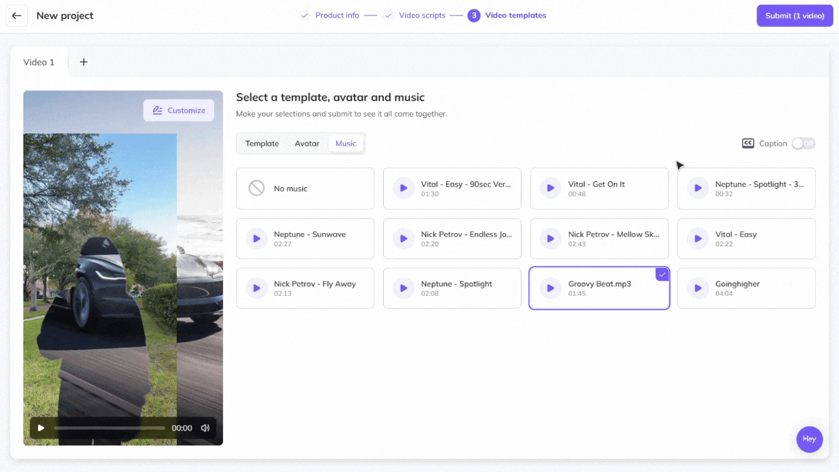Select the No music option
This screenshot has width=839, height=472.
(305, 189)
